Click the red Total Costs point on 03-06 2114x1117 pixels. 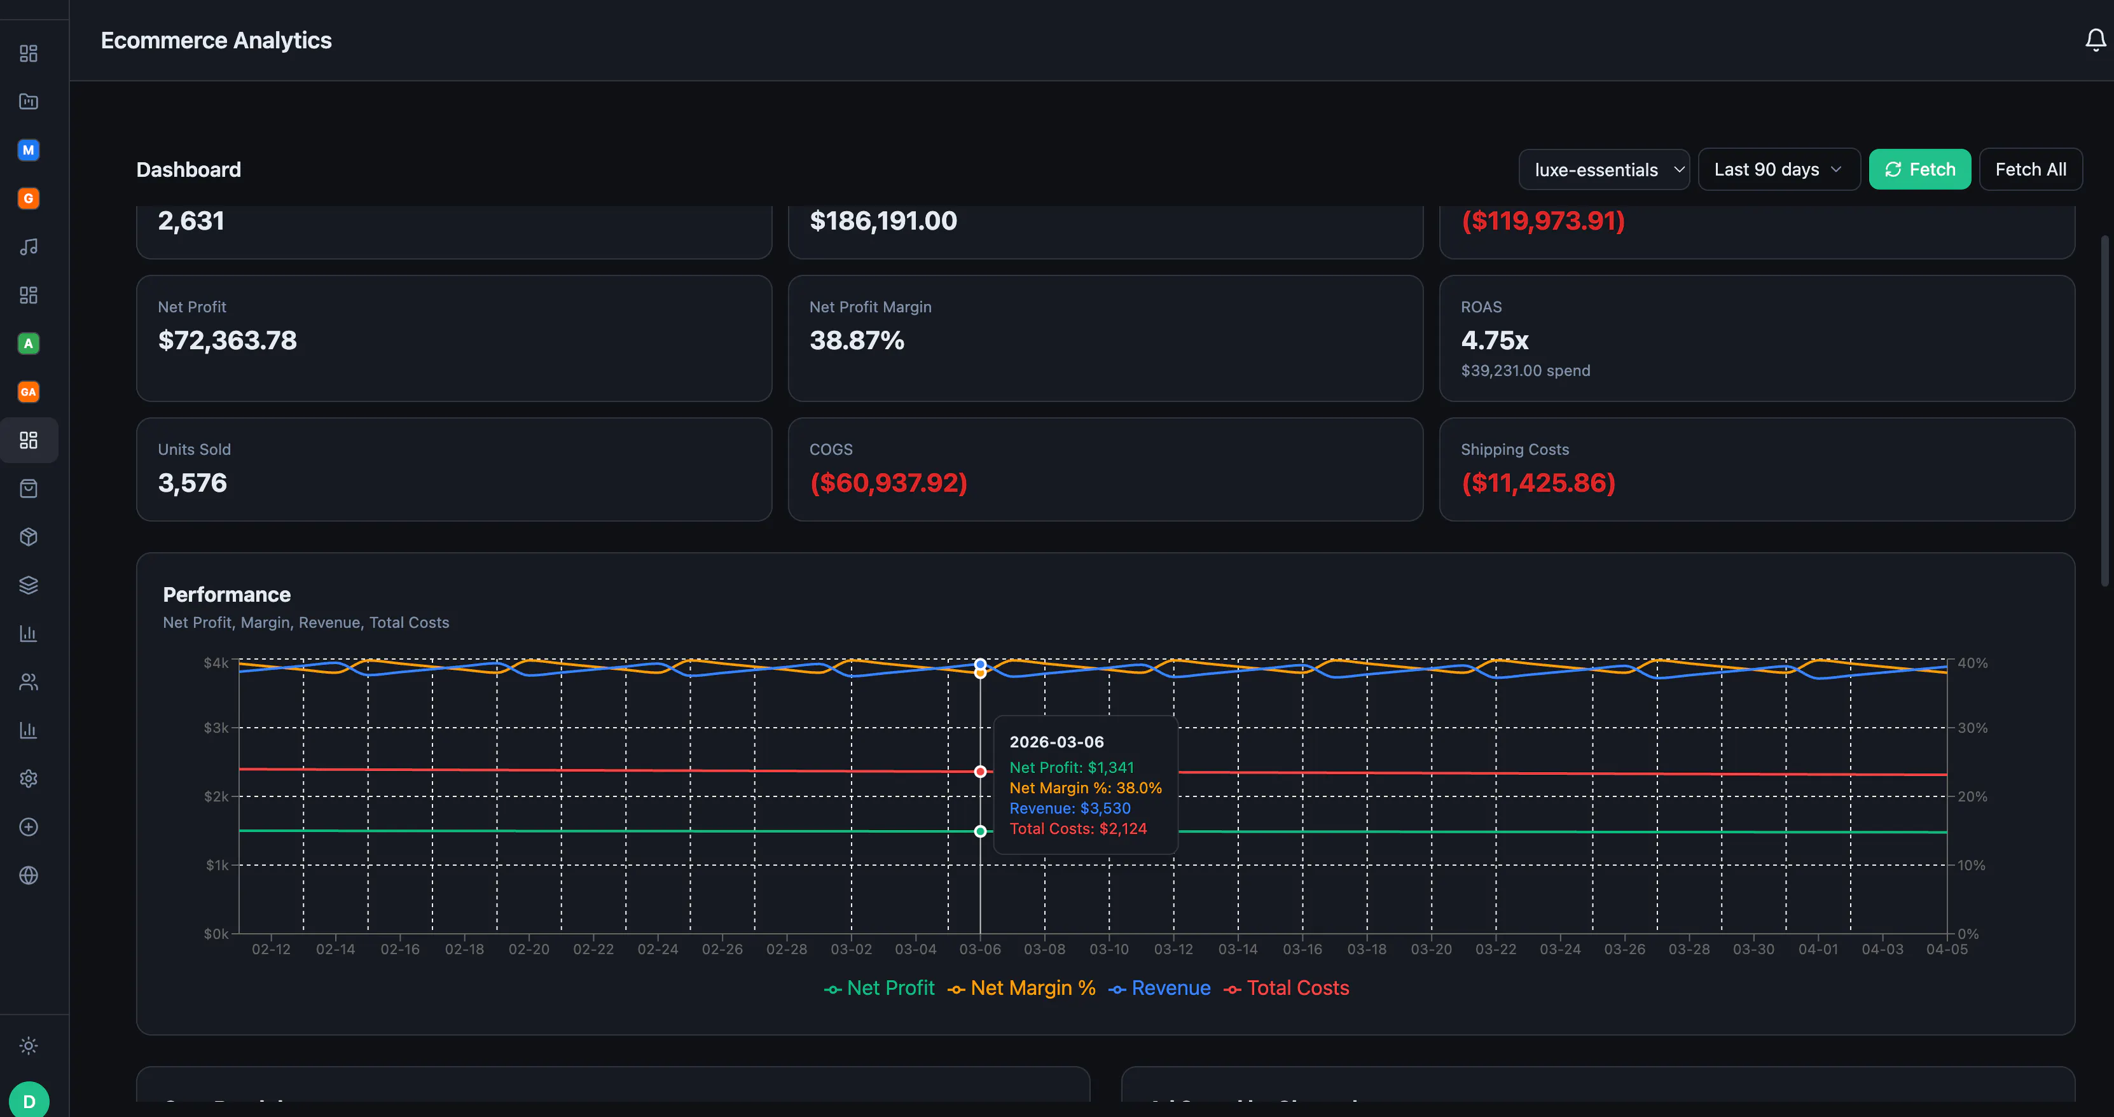pos(980,772)
